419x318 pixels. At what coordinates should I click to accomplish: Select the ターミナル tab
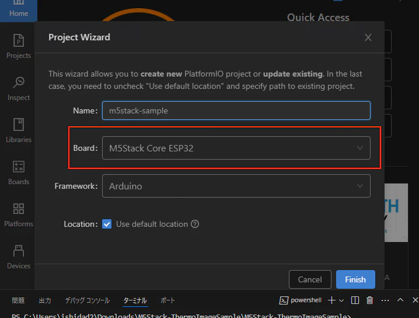click(x=135, y=300)
